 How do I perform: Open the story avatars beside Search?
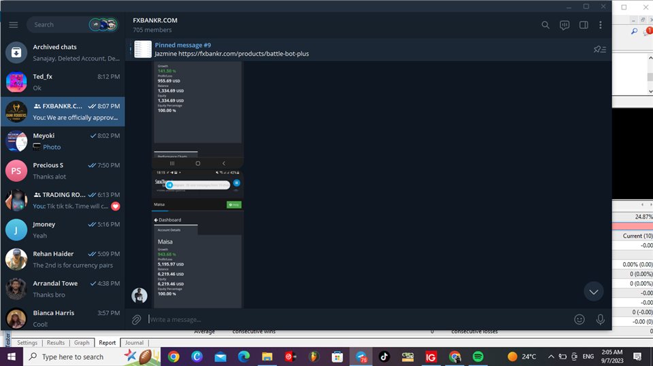(103, 25)
